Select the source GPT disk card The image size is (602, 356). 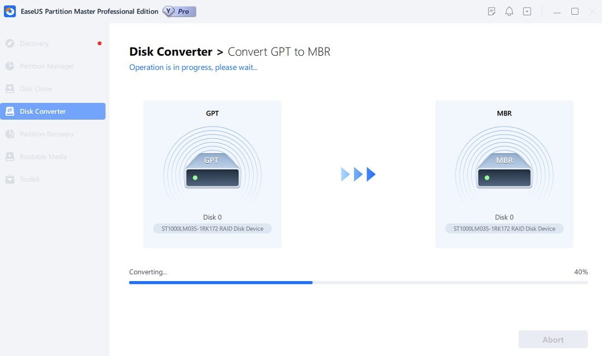[212, 174]
